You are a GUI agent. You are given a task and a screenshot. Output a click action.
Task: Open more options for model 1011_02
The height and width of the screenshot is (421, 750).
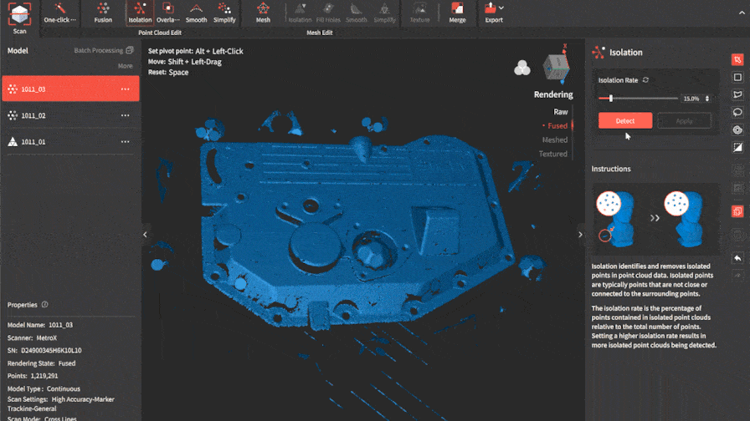[x=125, y=116]
